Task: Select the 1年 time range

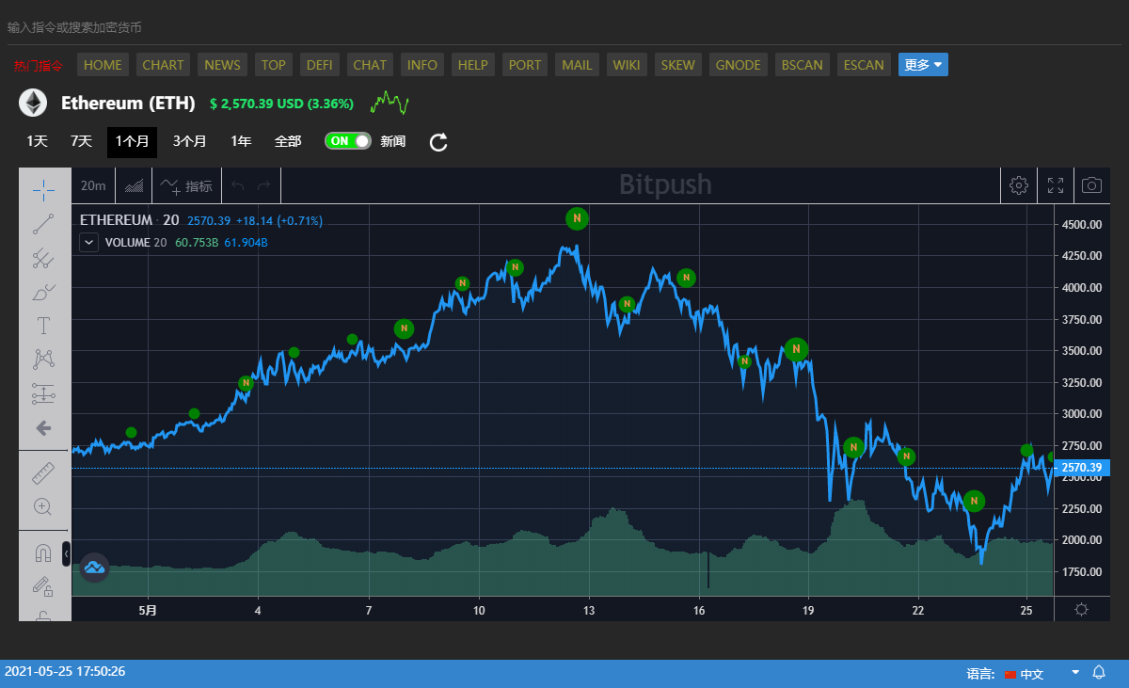Action: click(x=241, y=141)
